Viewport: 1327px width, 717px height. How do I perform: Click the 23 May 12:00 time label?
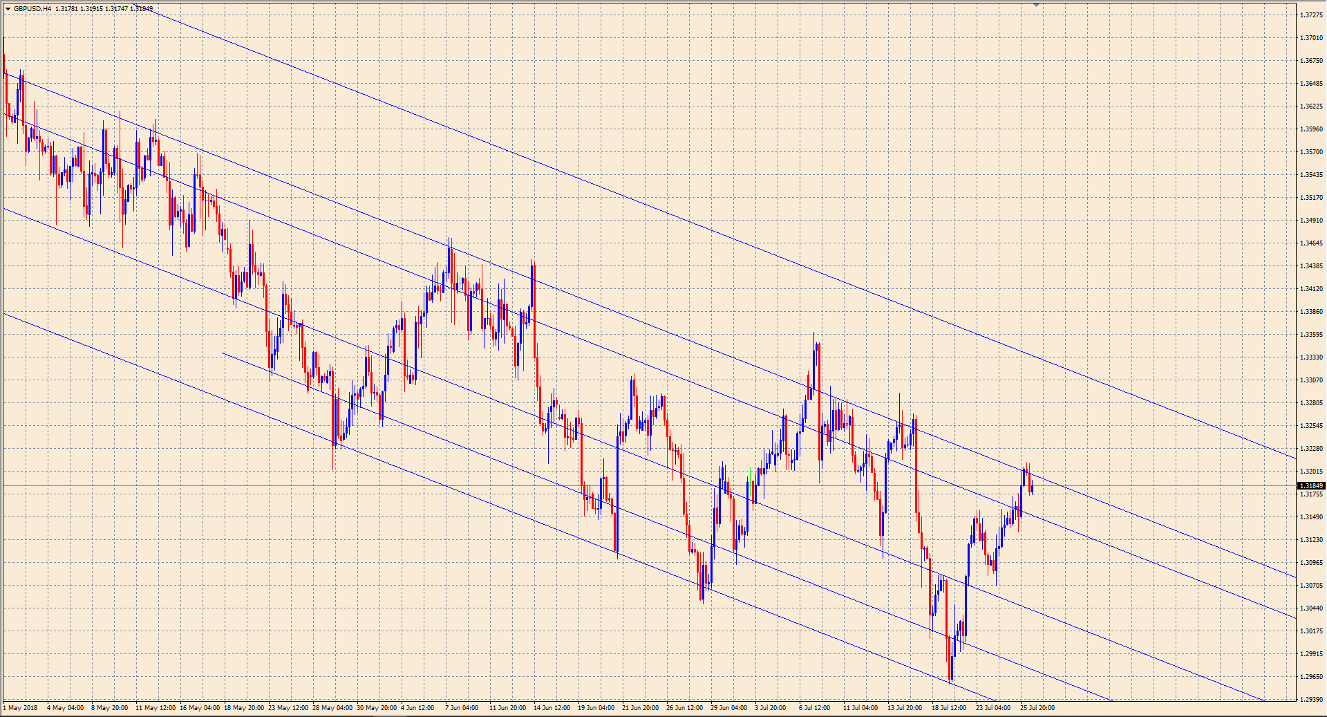pyautogui.click(x=288, y=708)
